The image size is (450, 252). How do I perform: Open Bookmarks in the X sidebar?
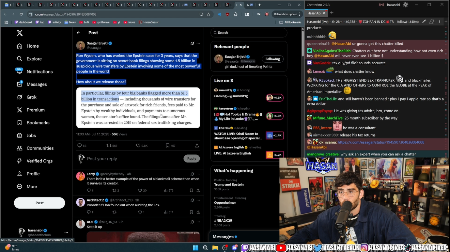tap(33, 123)
